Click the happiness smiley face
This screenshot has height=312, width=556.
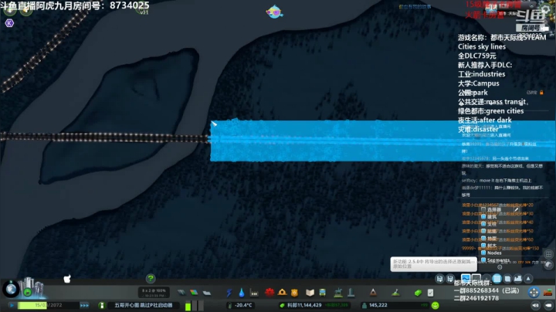tap(435, 305)
